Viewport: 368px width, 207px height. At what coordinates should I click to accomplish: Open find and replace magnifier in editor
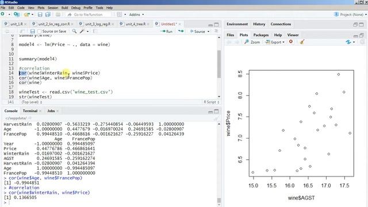coord(74,31)
